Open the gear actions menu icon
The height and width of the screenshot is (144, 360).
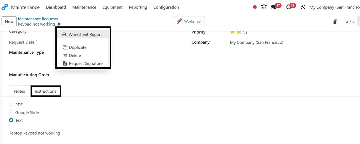click(59, 24)
